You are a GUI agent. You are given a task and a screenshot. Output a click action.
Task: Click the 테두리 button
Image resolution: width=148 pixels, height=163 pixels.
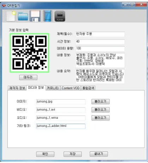[28, 77]
